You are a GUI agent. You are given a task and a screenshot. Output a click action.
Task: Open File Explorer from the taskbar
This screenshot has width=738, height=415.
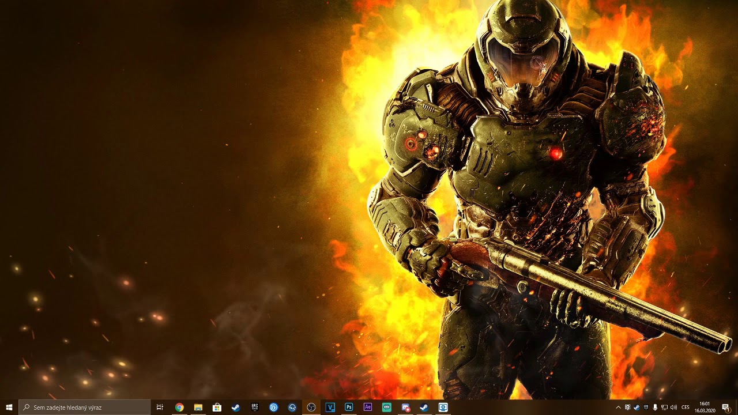[198, 408]
